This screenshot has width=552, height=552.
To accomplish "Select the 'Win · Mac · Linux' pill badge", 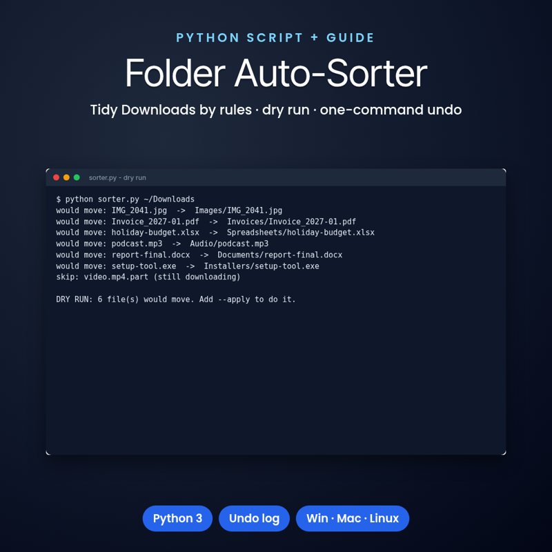I will coord(353,518).
